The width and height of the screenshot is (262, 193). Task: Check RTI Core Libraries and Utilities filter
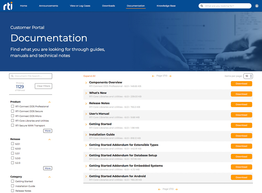pos(13,121)
